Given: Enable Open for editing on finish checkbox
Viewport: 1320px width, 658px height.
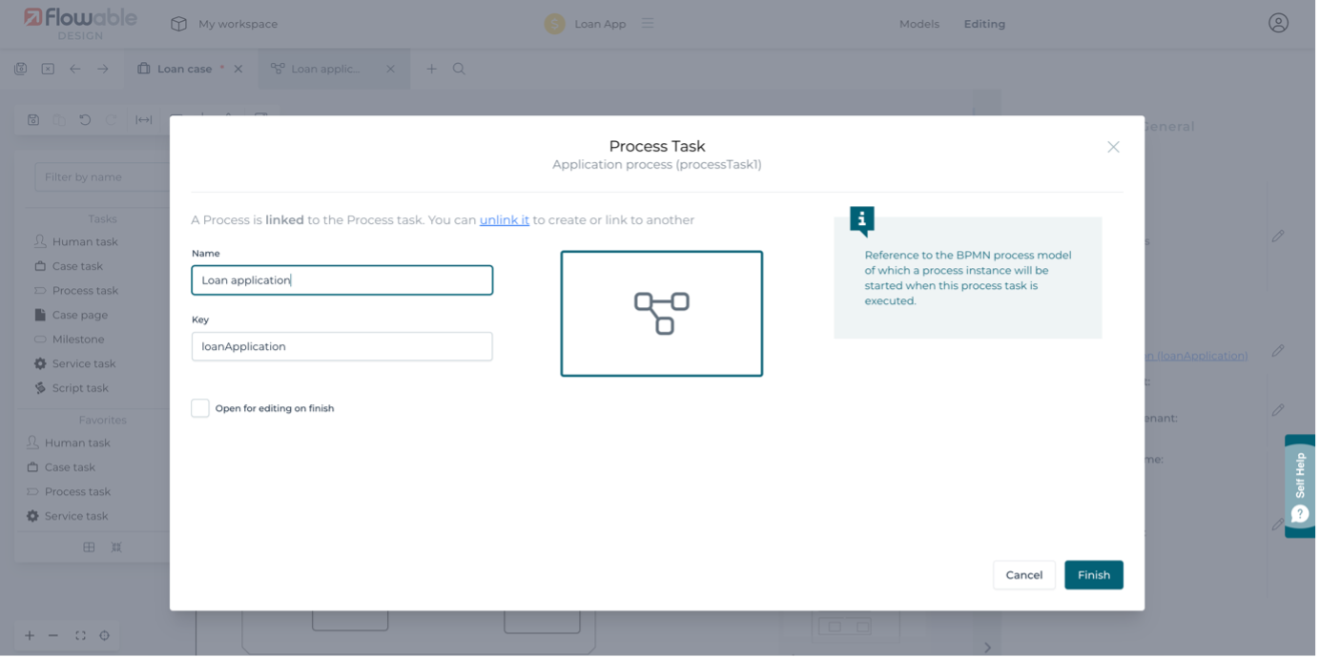Looking at the screenshot, I should tap(200, 408).
